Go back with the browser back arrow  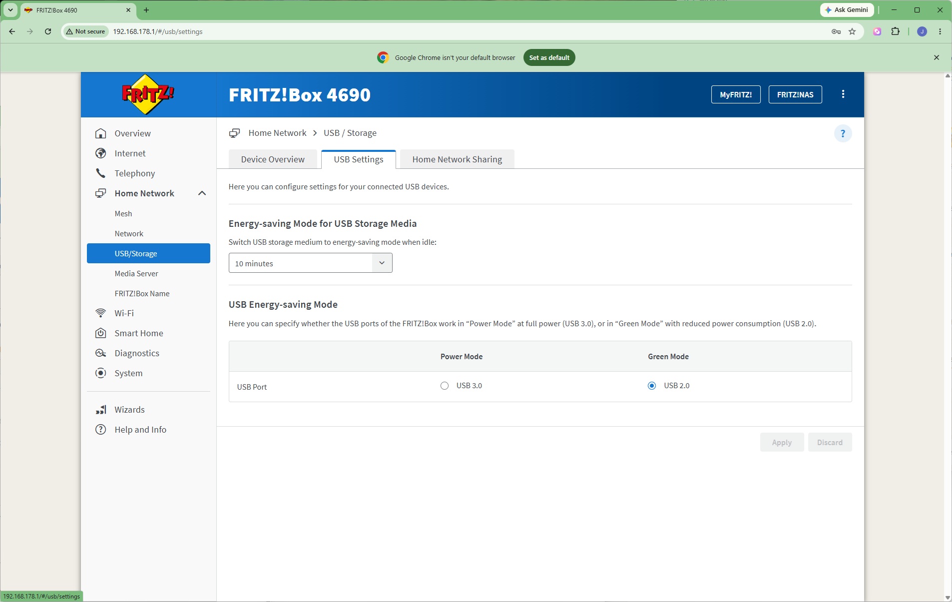coord(12,31)
